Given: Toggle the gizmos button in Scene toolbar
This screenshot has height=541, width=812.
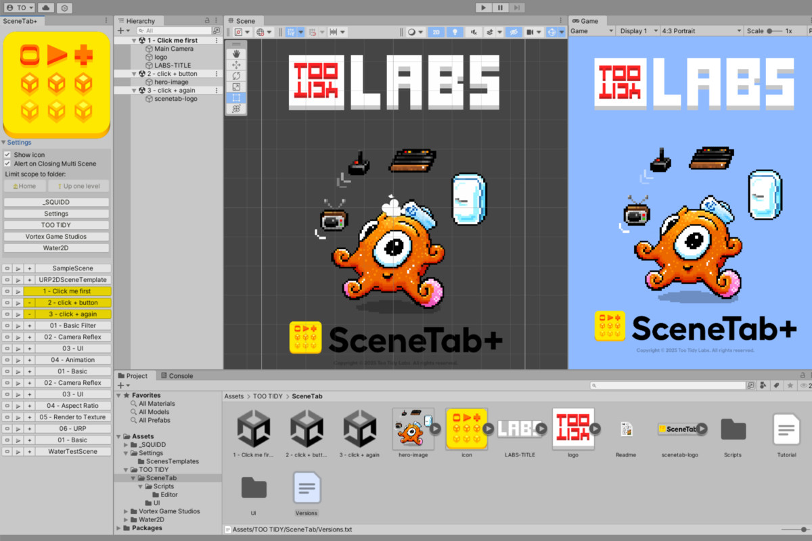Looking at the screenshot, I should [551, 32].
